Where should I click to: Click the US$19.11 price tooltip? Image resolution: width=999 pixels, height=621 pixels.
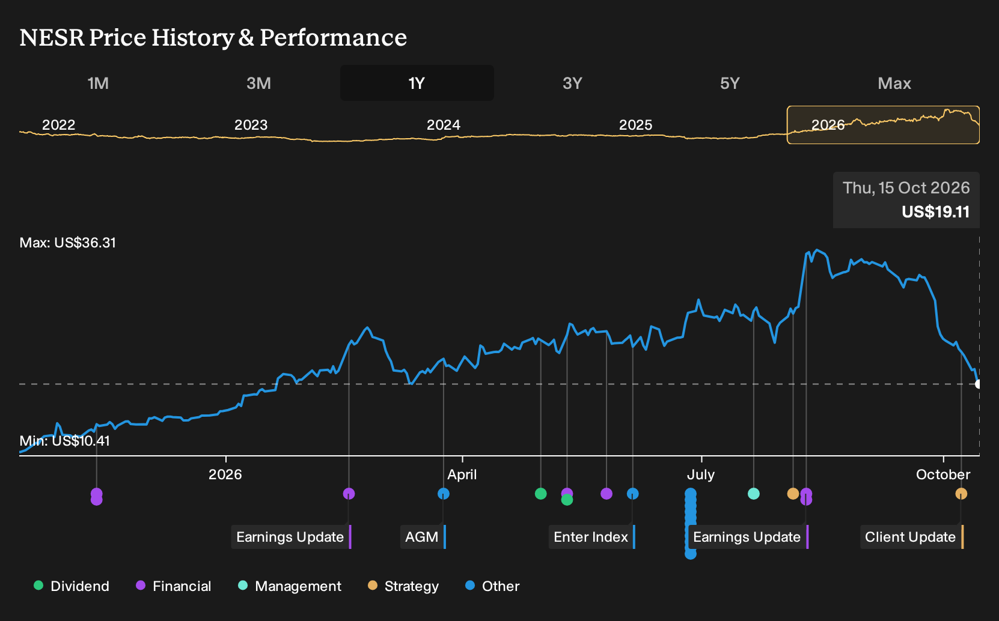[x=906, y=200]
